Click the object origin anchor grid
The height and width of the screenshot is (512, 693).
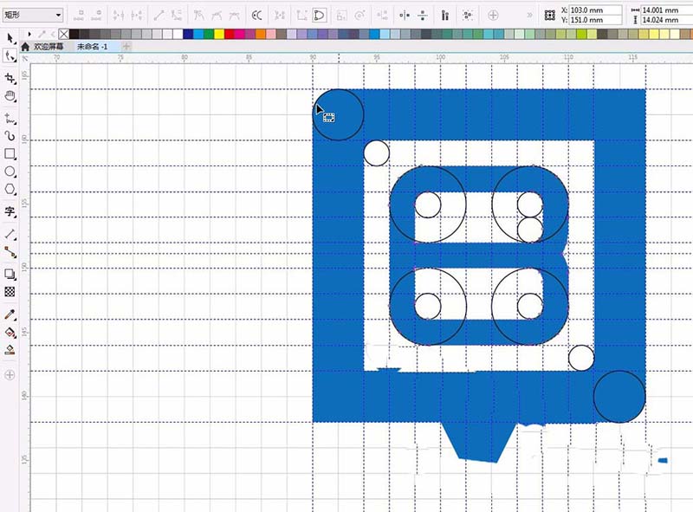[x=550, y=16]
